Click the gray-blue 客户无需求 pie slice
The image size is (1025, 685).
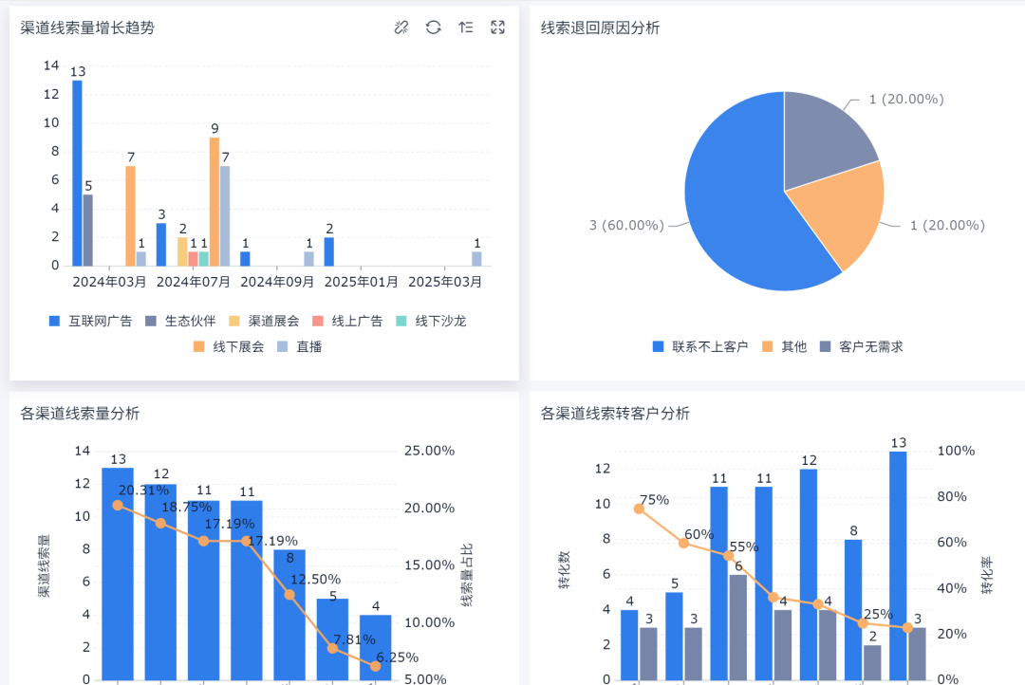(x=826, y=133)
